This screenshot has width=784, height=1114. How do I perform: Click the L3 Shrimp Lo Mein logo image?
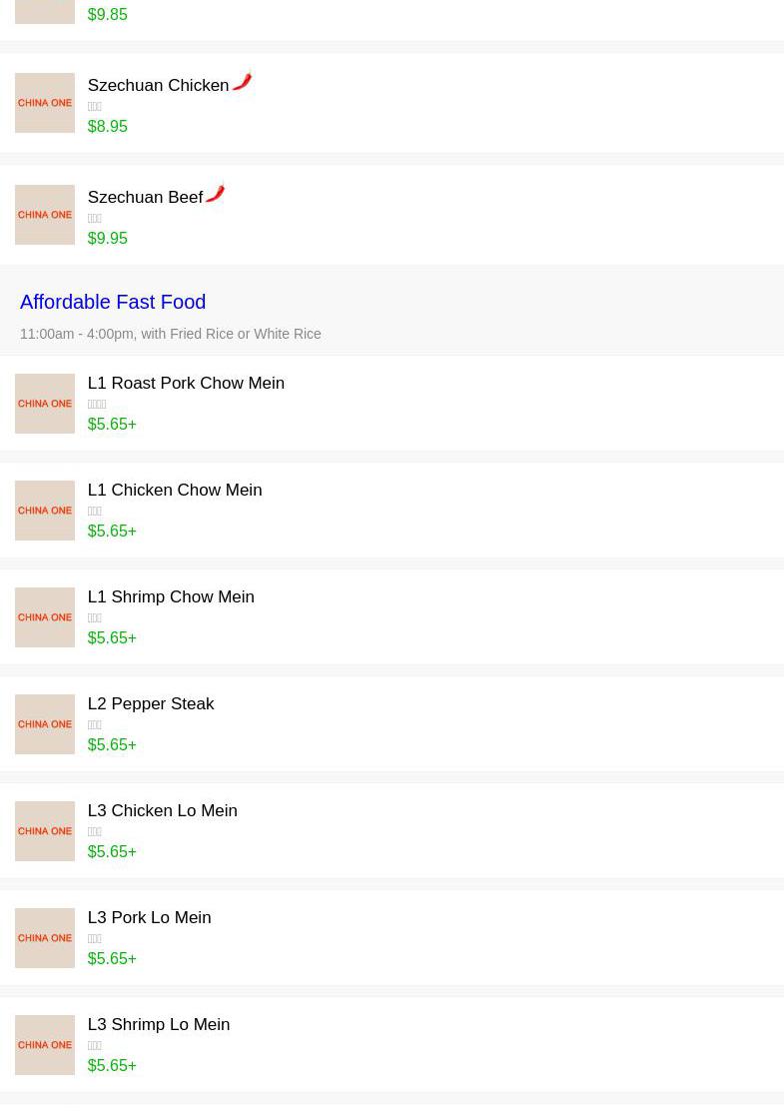pyautogui.click(x=45, y=1045)
